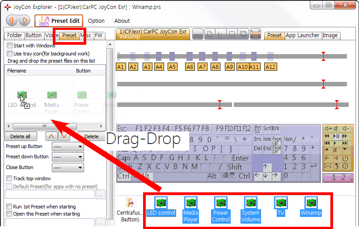Click the Button column header

89,71
